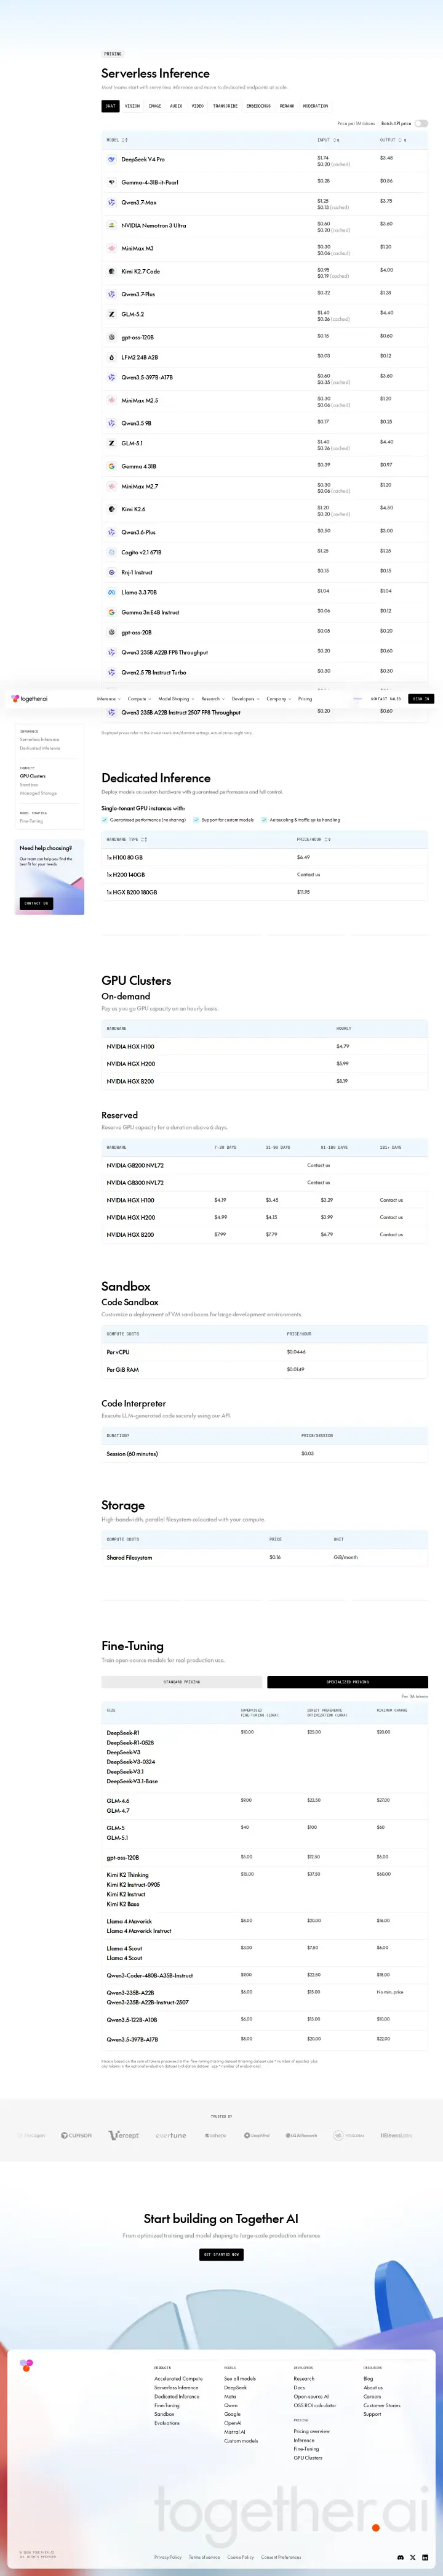Click Rnj-1 Instruct model icon
Viewport: 443px width, 2576px height.
pyautogui.click(x=112, y=572)
